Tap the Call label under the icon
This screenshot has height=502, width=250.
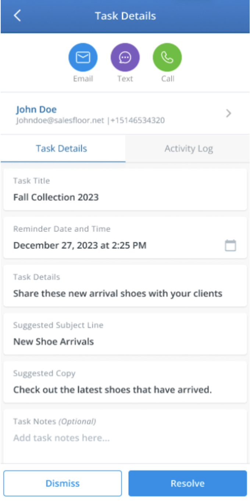coord(168,79)
